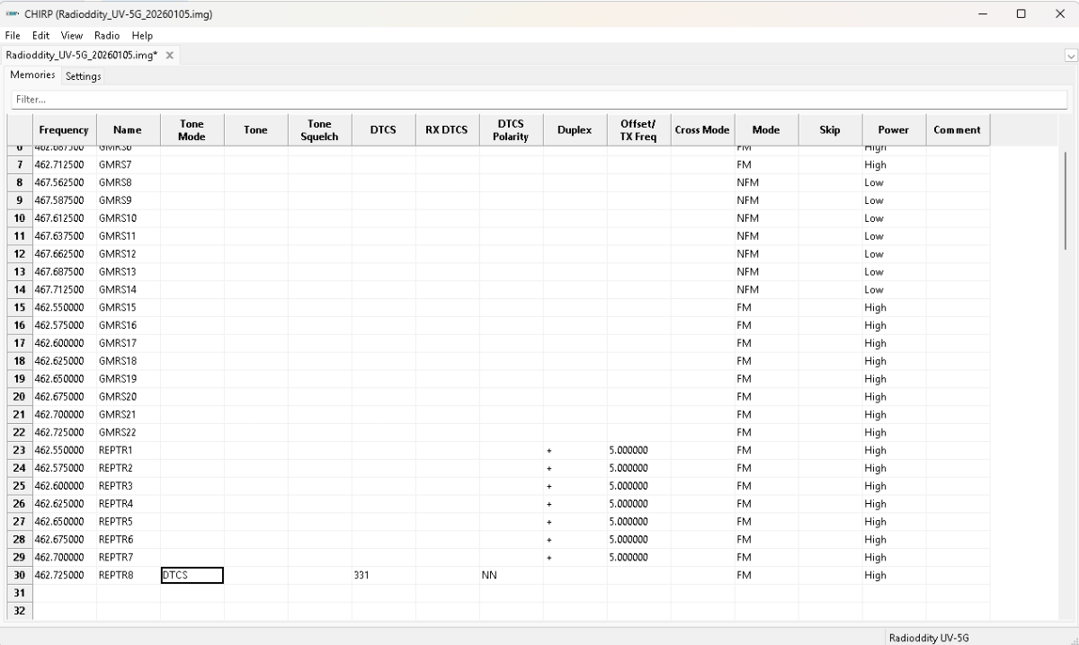Image resolution: width=1079 pixels, height=645 pixels.
Task: Open the Radio menu
Action: click(107, 36)
